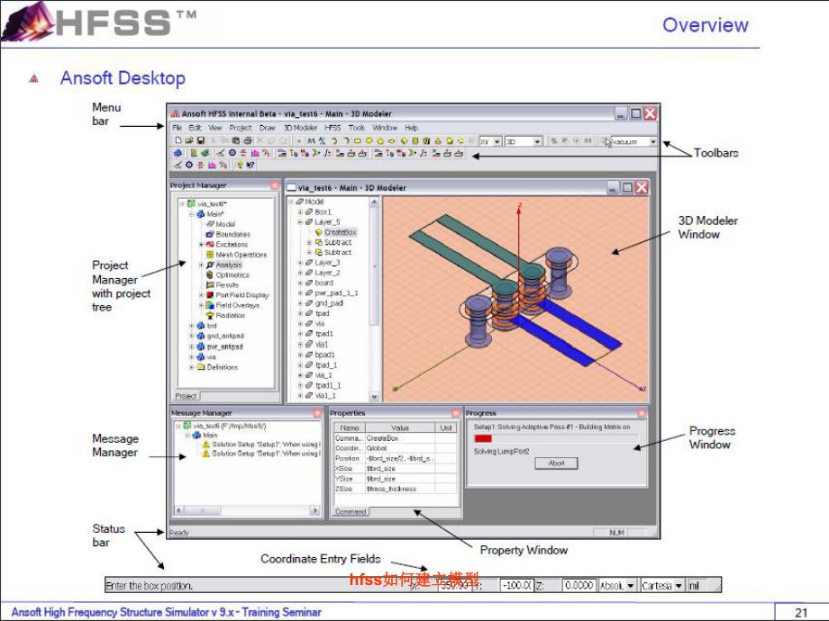Click the XSize value $brd_size cell
Viewport: 829px width, 621px height.
click(x=400, y=468)
